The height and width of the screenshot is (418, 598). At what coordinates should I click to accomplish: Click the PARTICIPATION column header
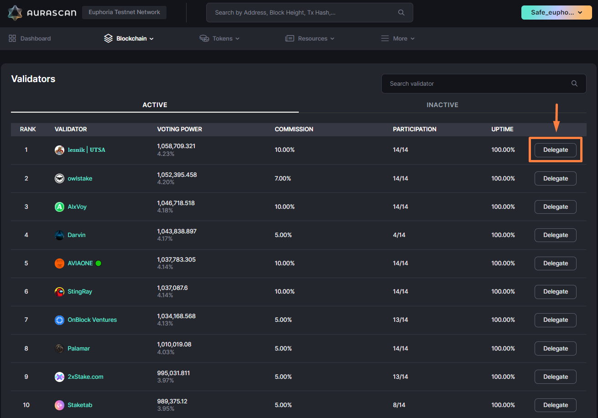pos(415,129)
